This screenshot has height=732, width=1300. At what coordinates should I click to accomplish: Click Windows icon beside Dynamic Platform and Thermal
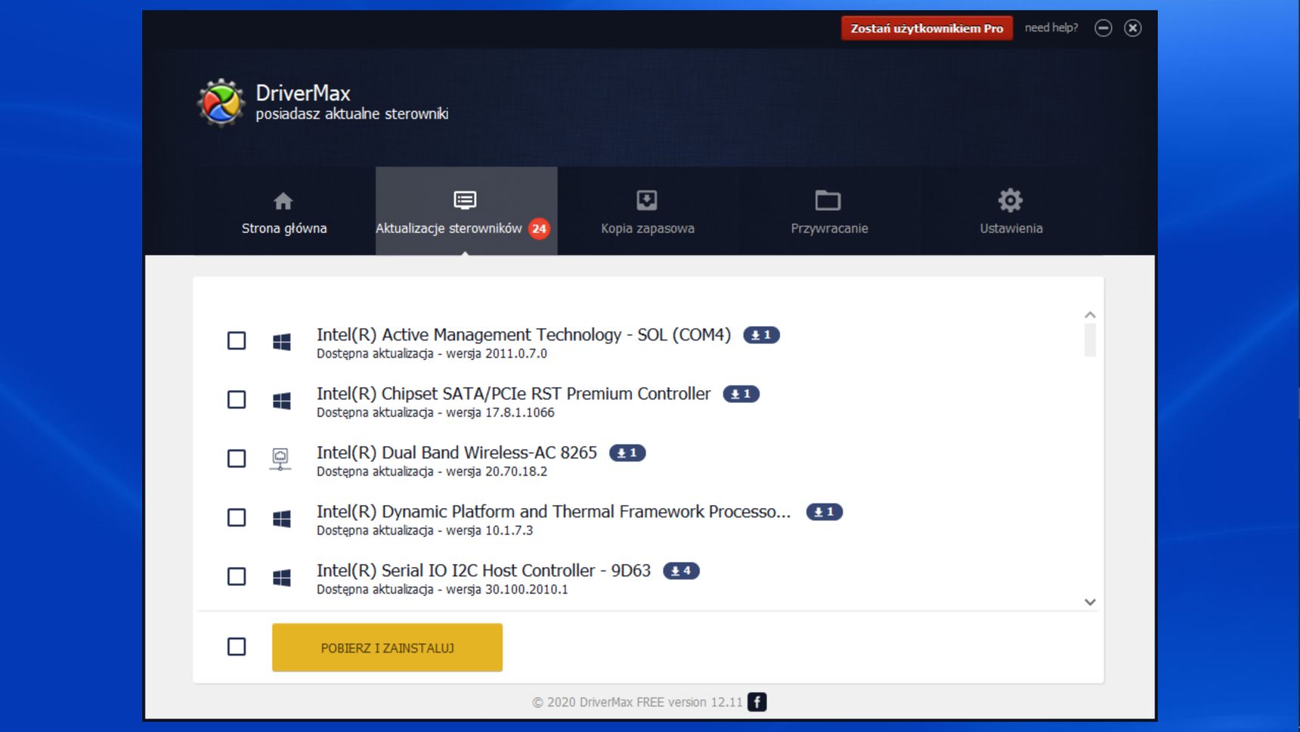282,519
